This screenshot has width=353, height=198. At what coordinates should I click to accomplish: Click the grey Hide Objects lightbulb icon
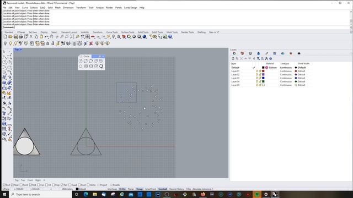[6, 43]
